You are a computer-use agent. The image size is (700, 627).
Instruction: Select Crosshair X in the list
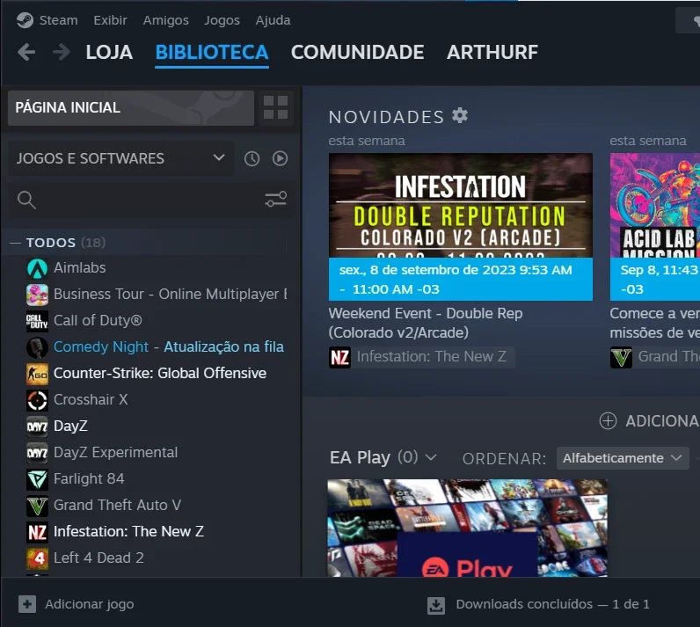point(91,399)
